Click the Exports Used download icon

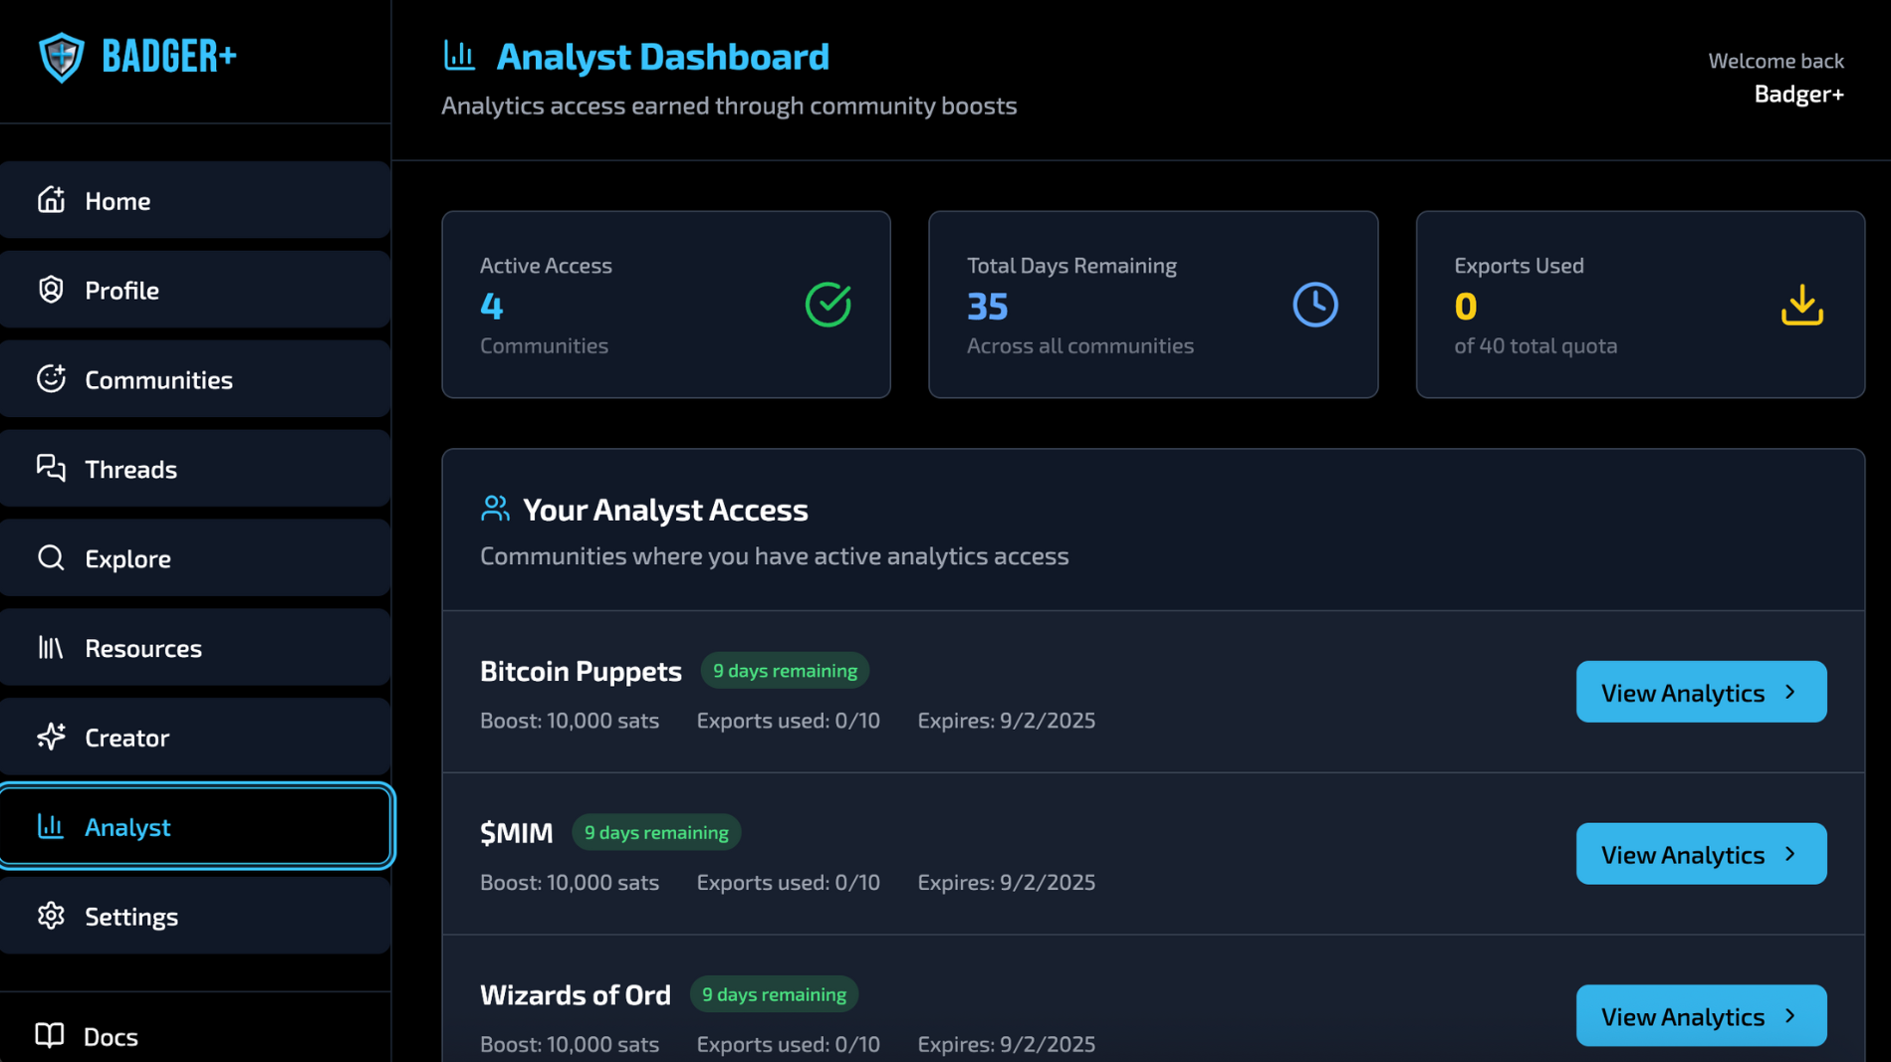(1801, 305)
